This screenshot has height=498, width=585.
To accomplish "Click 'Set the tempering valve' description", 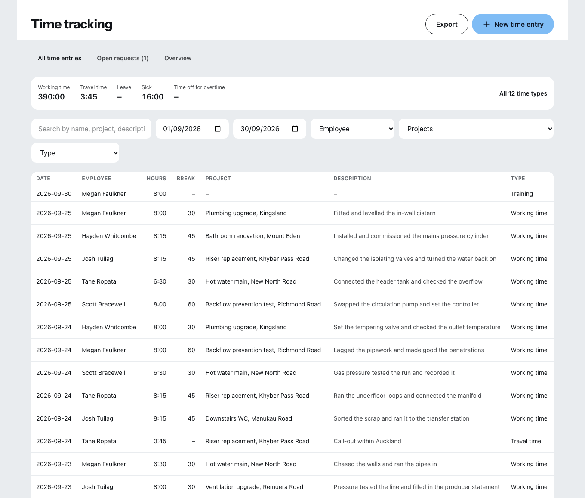I will pos(417,327).
